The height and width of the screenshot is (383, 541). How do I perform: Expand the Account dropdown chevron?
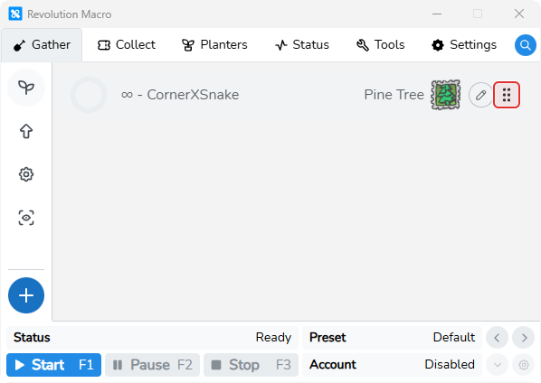point(497,364)
